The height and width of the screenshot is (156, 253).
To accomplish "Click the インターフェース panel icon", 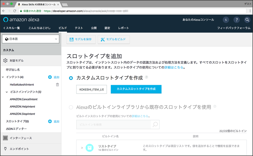I will tap(5, 138).
